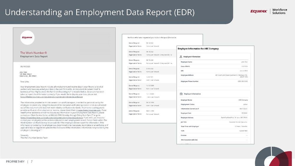This screenshot has width=295, height=166.
Task: Click The Work Number® red heading
Action: [34, 53]
